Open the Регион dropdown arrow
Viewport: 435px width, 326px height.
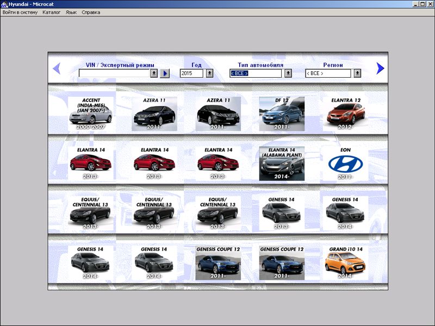pyautogui.click(x=357, y=73)
